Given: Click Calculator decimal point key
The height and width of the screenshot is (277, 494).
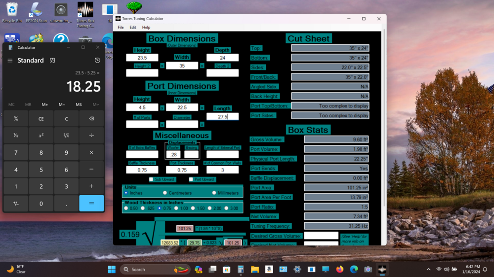Looking at the screenshot, I should tap(66, 204).
